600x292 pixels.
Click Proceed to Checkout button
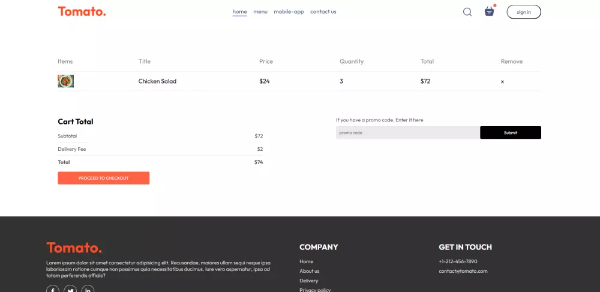[103, 178]
